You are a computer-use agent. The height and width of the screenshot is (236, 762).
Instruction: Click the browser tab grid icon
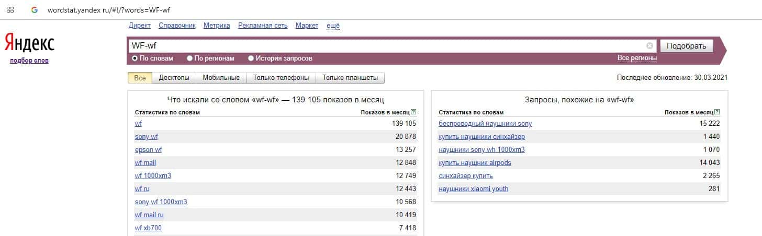tap(10, 10)
